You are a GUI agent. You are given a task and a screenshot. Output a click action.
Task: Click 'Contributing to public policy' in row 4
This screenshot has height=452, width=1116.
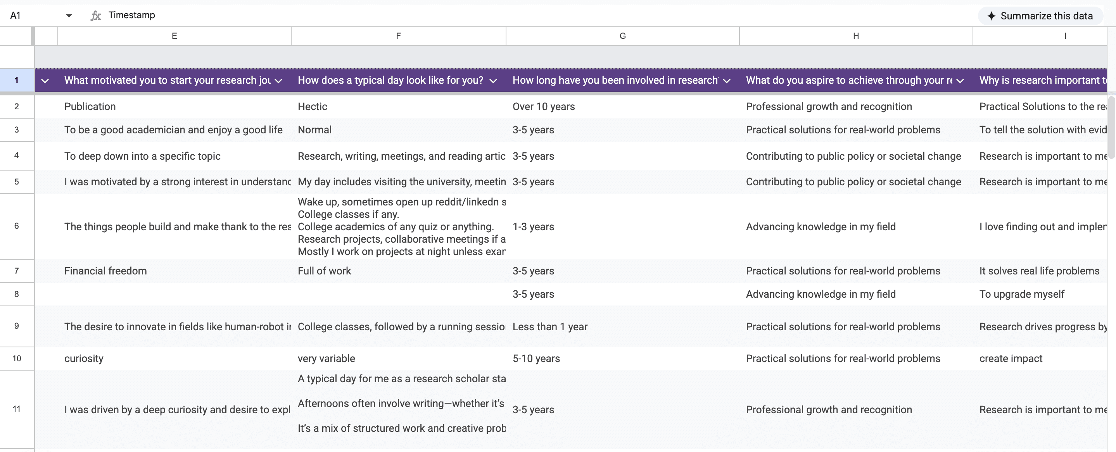(856, 156)
